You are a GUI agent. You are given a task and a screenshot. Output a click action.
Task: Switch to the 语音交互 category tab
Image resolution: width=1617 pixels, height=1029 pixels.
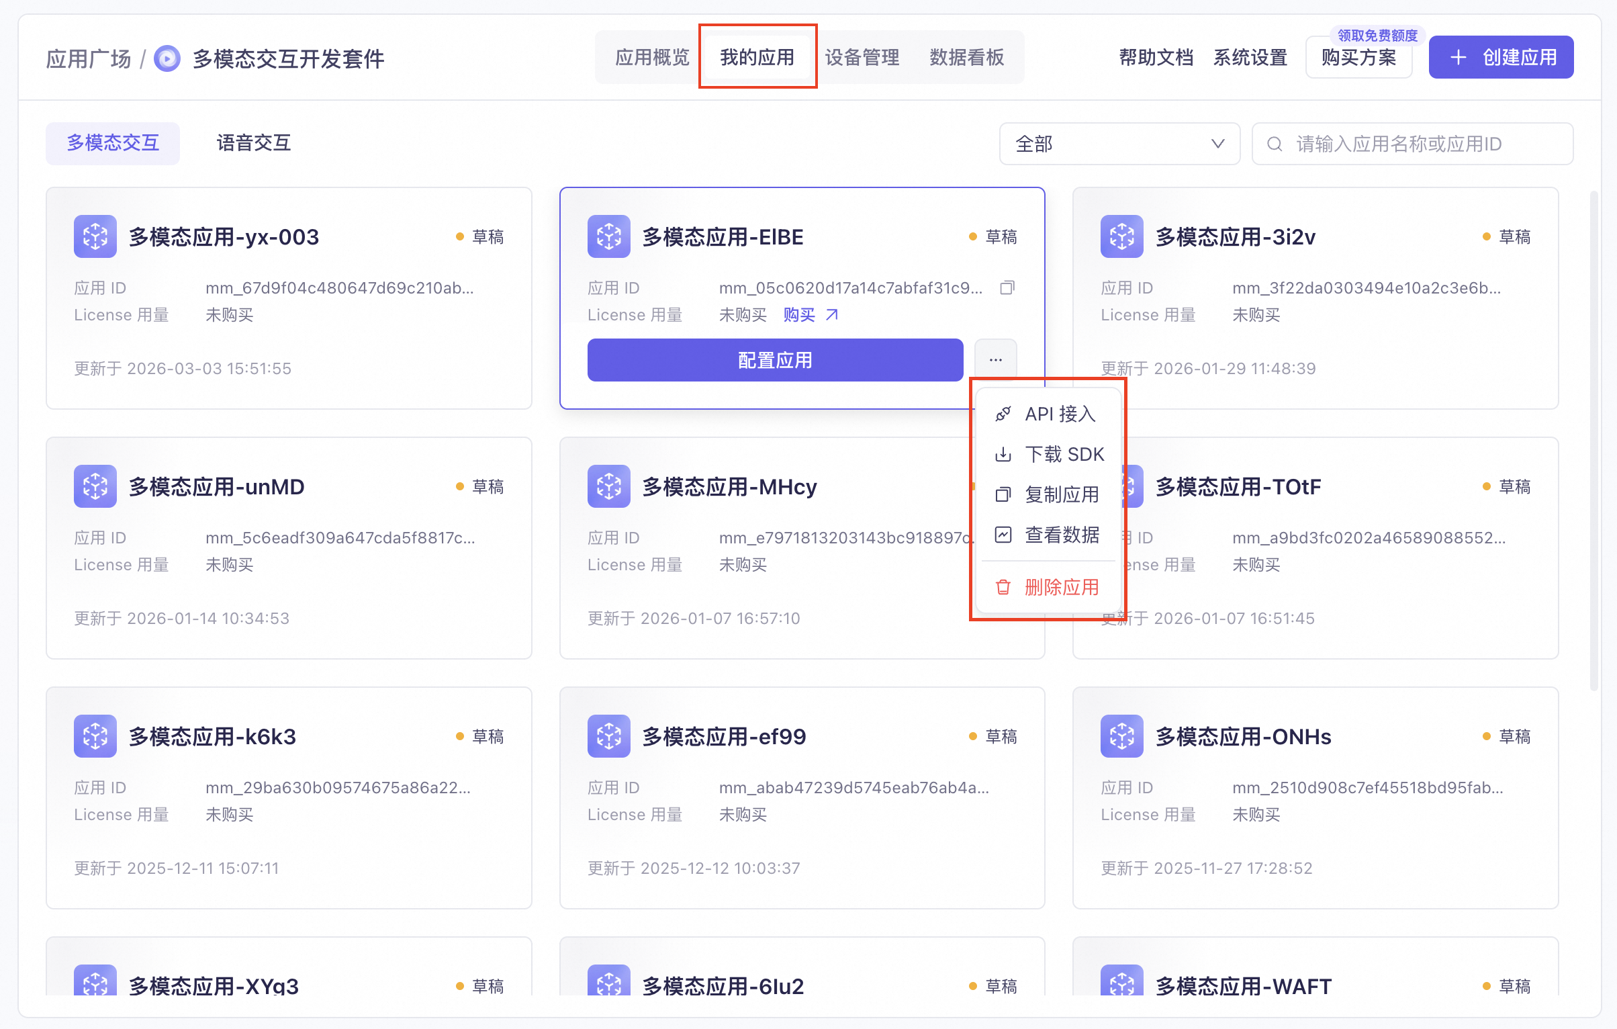tap(253, 143)
